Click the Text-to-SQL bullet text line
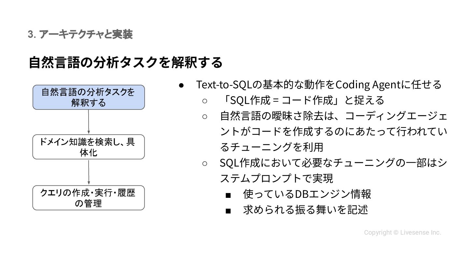 coord(319,85)
